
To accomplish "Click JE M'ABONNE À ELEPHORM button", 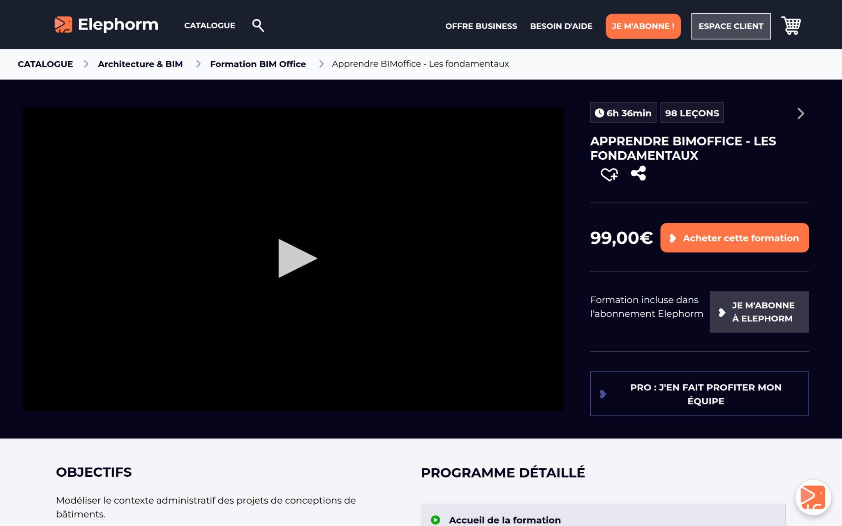I will [x=759, y=312].
